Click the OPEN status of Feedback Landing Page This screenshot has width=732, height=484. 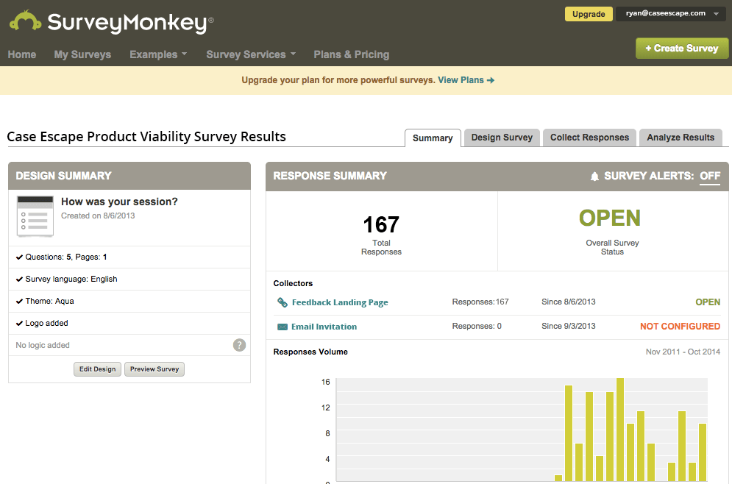pos(708,302)
